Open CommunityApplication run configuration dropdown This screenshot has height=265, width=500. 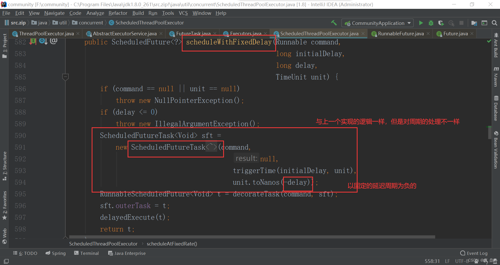click(377, 23)
